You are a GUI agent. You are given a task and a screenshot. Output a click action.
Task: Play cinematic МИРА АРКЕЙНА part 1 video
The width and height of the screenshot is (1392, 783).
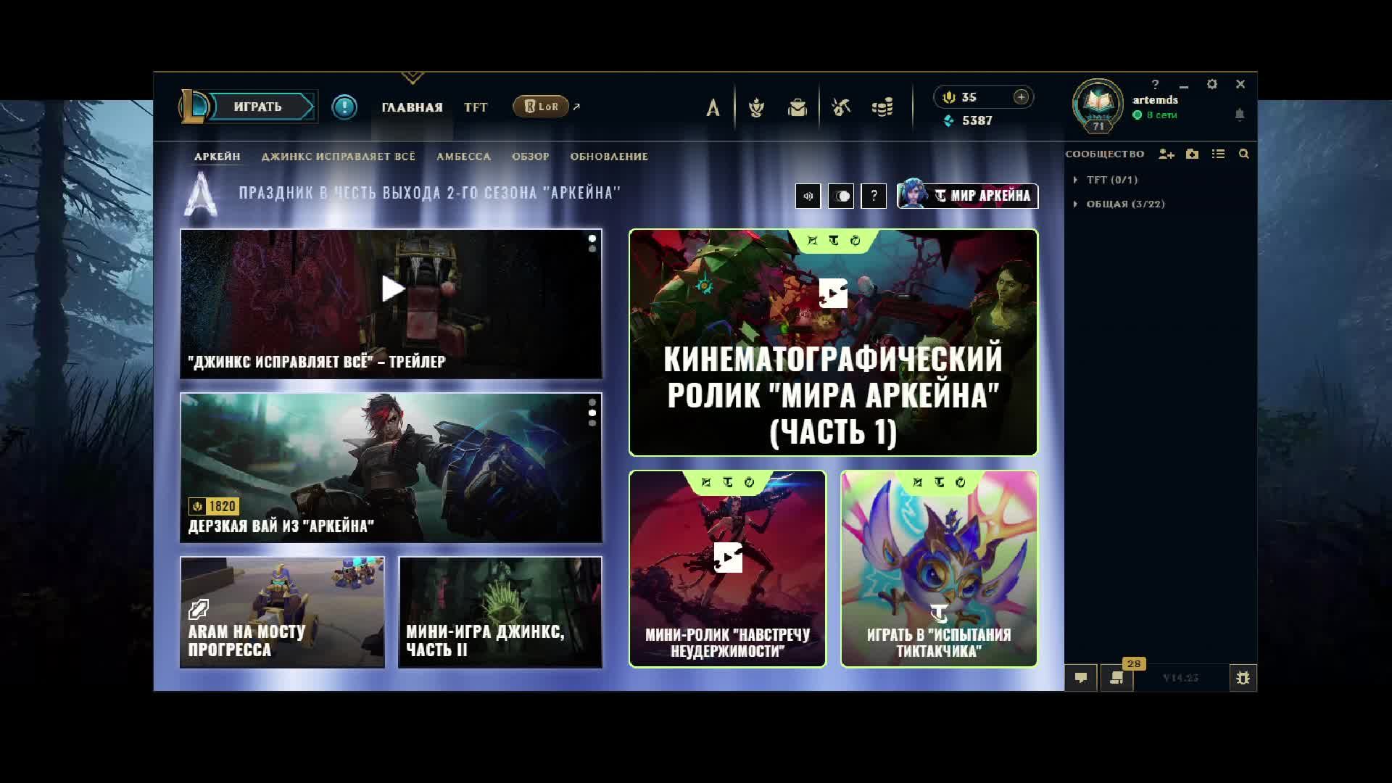(x=833, y=294)
